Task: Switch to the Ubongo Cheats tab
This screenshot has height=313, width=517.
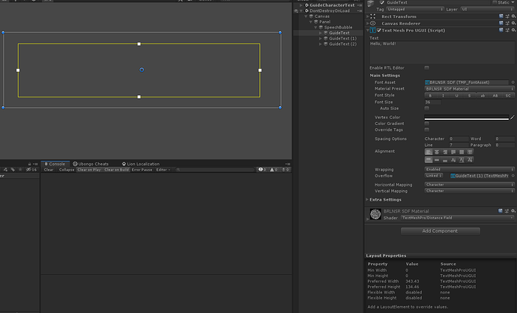Action: [x=90, y=163]
